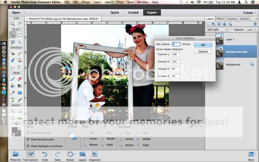Select the Layer 1 thumbnail
This screenshot has width=259, height=162.
pyautogui.click(x=220, y=39)
